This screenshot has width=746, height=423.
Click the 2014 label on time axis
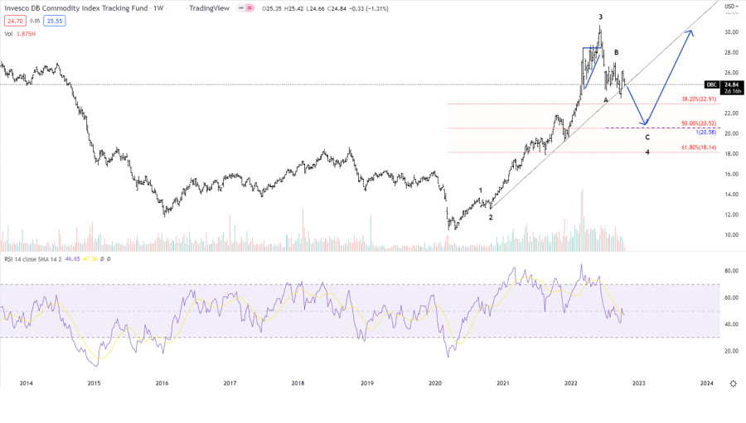pyautogui.click(x=27, y=383)
